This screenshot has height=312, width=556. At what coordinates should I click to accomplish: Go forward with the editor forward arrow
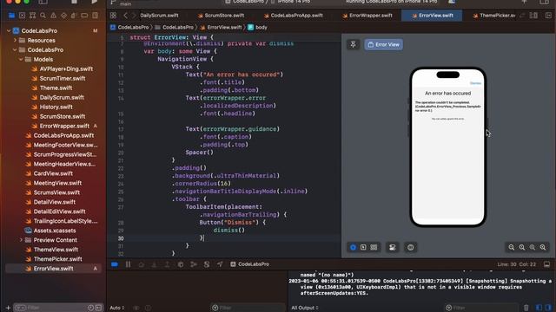click(x=134, y=16)
